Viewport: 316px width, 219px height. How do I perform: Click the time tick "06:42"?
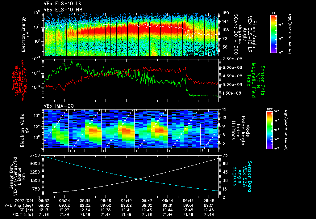coord(147,201)
